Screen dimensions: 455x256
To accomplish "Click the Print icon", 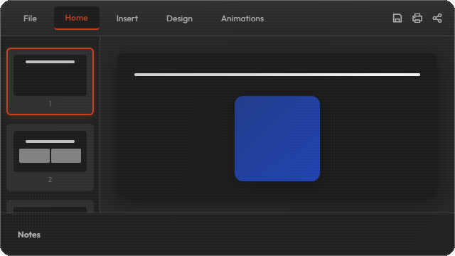I will (x=417, y=18).
